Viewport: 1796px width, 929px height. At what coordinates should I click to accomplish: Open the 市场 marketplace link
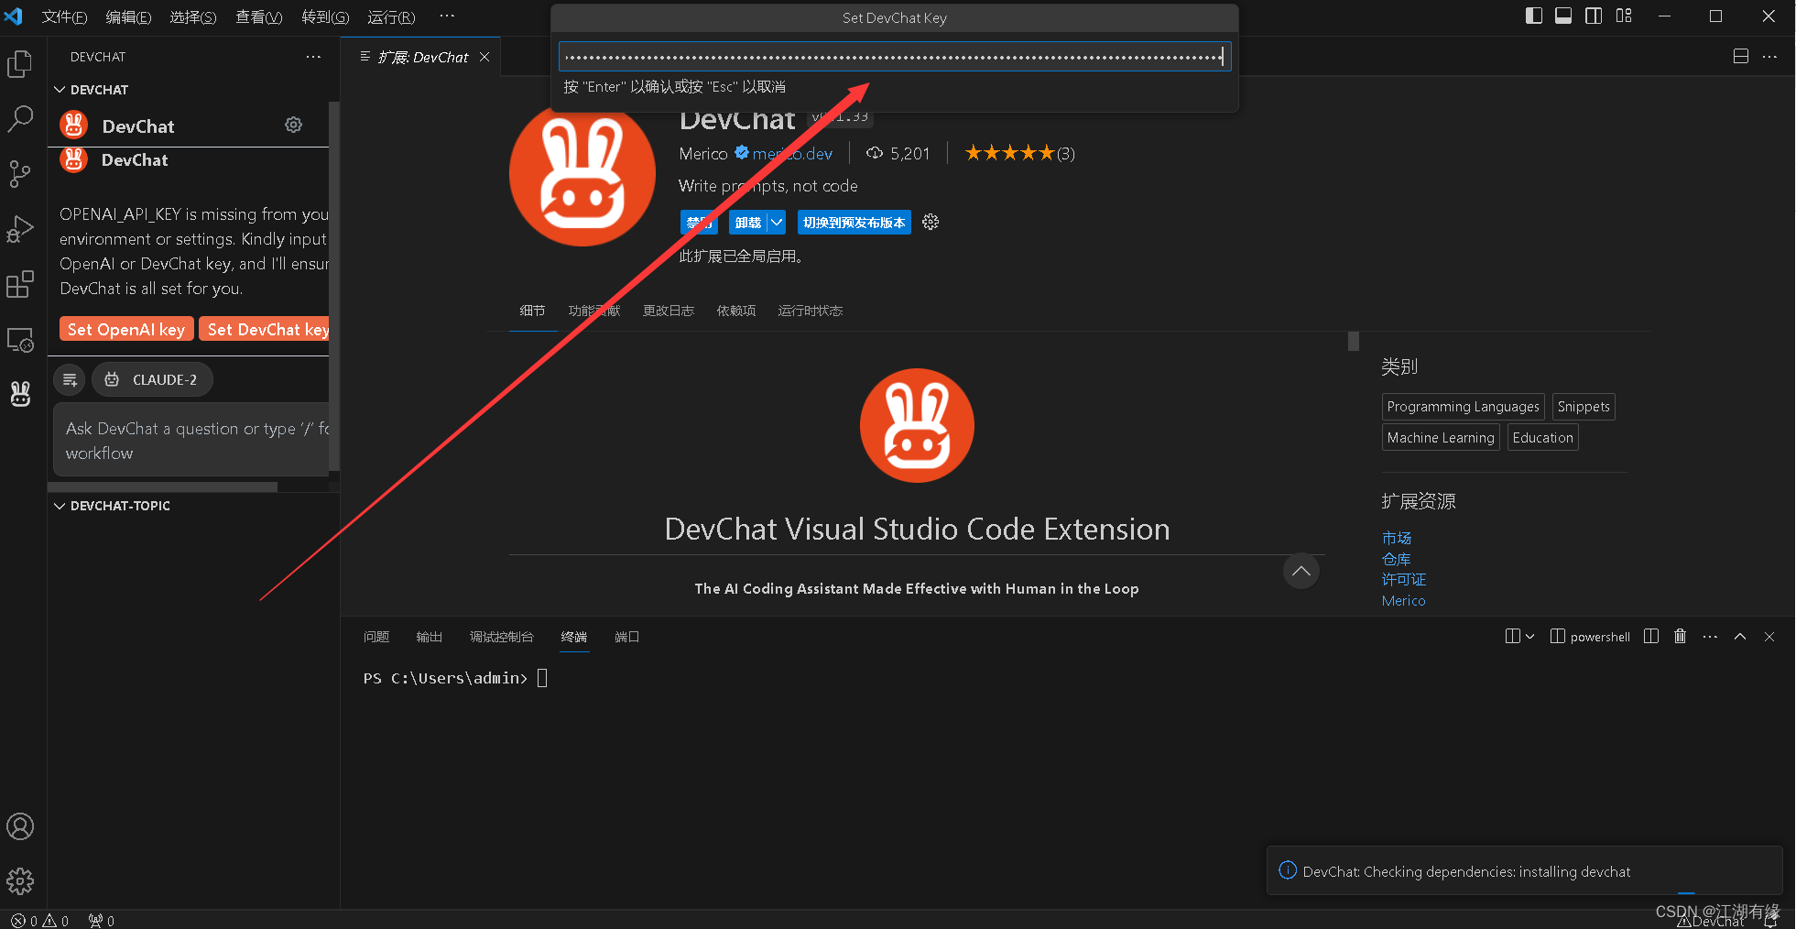tap(1397, 538)
